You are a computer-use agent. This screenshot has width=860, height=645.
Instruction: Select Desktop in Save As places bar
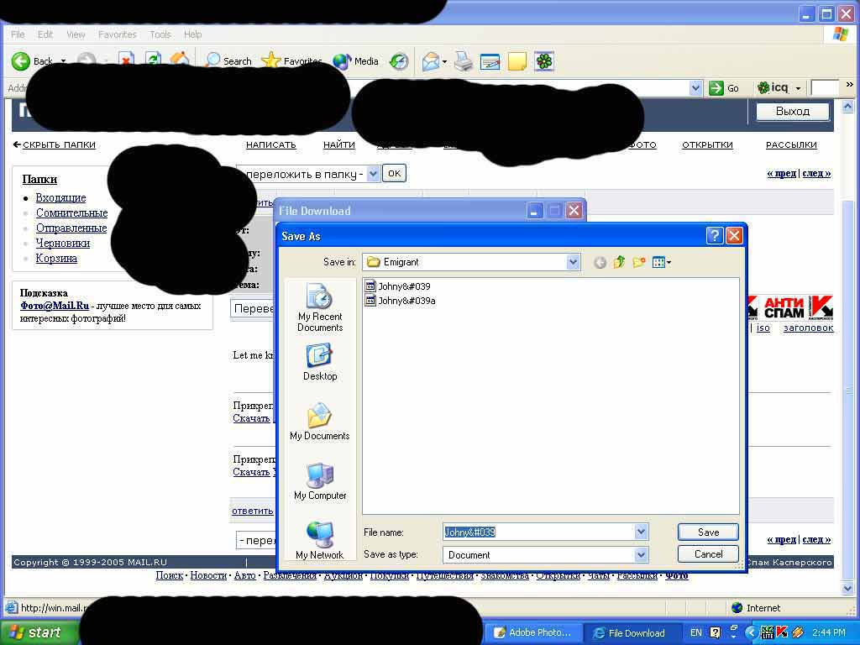(320, 362)
